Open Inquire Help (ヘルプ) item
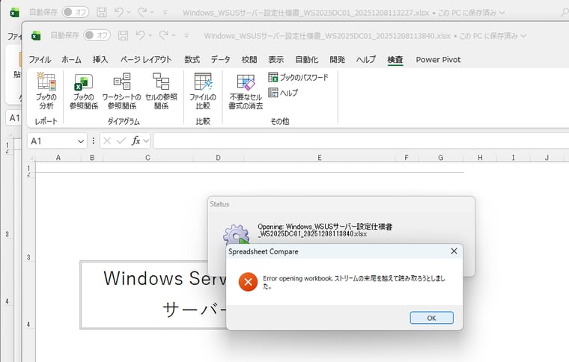Viewport: 569px width, 362px height. 283,93
